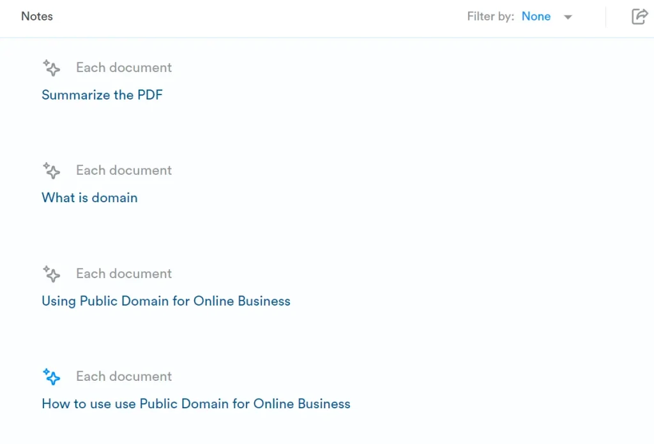Click the export notes share icon
The image size is (654, 444).
point(639,17)
